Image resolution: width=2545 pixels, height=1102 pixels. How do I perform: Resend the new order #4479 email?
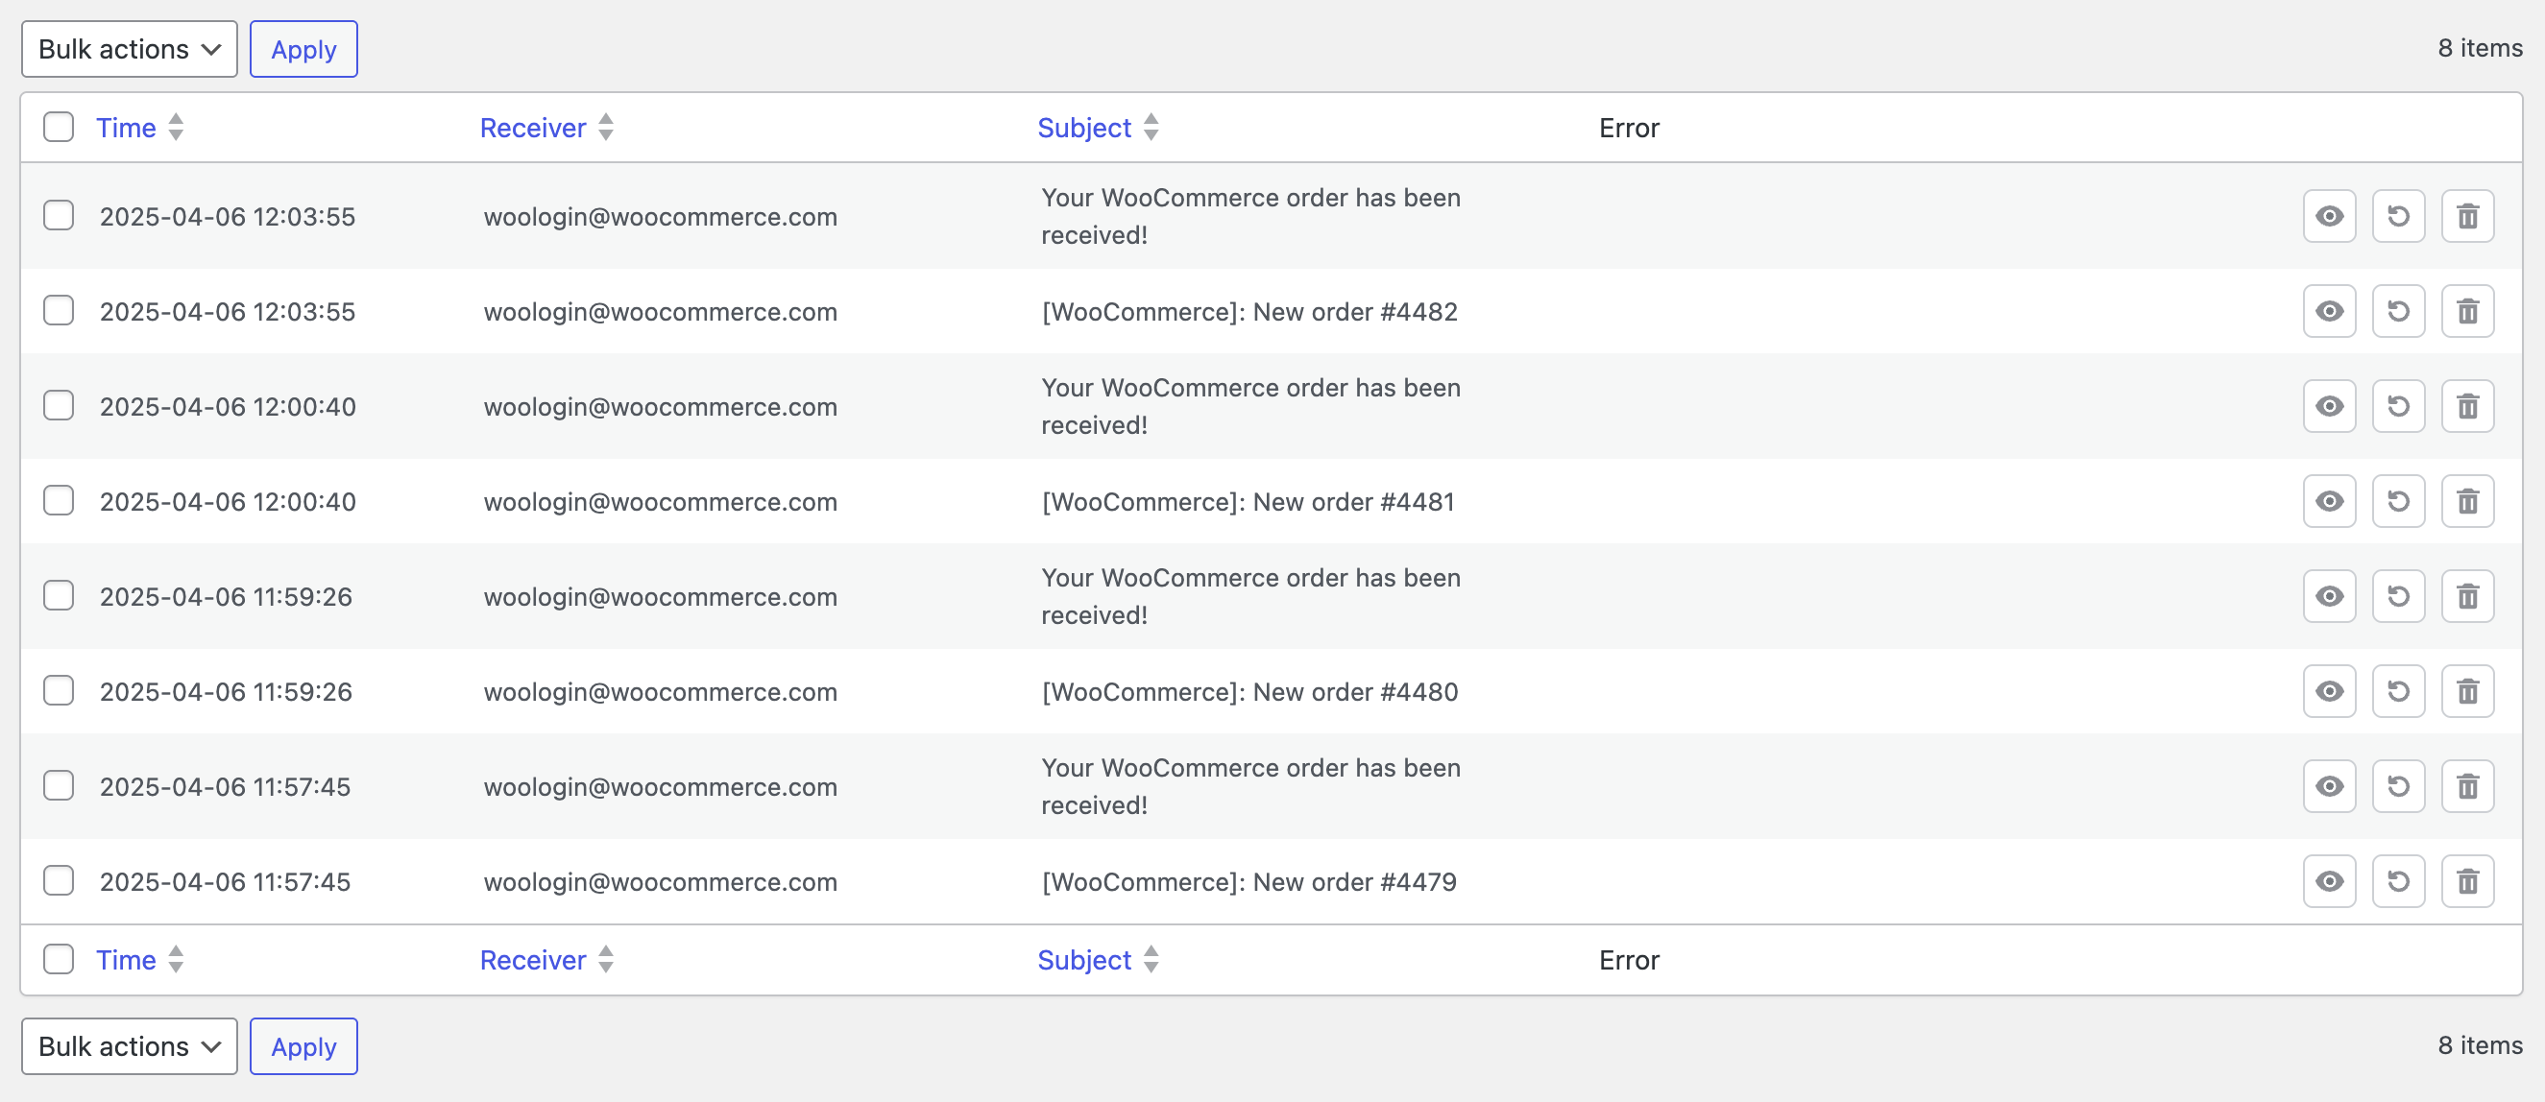coord(2398,882)
